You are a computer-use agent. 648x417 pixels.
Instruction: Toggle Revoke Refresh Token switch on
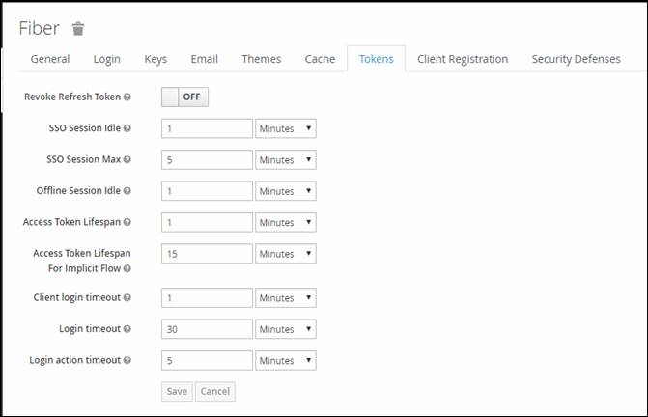tap(184, 97)
